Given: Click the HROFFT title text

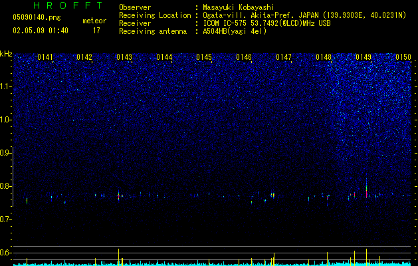Looking at the screenshot, I should [68, 5].
